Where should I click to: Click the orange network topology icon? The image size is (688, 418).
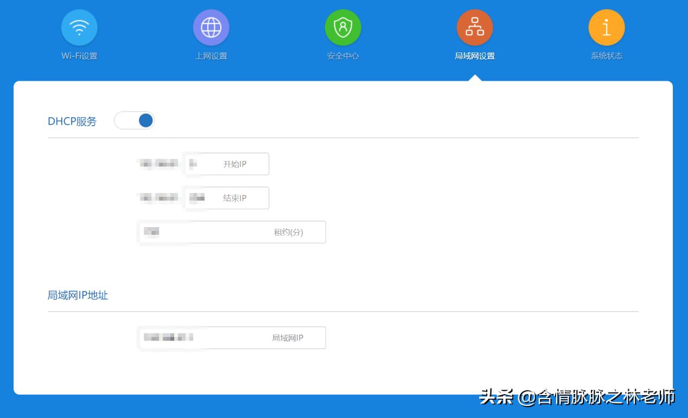(475, 27)
